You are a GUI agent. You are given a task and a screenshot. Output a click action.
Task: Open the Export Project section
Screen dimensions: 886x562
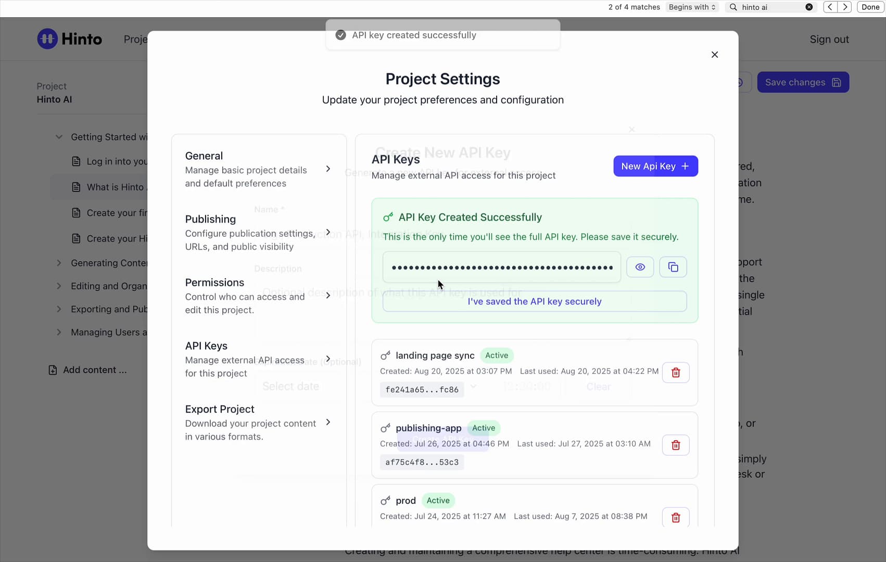click(259, 423)
